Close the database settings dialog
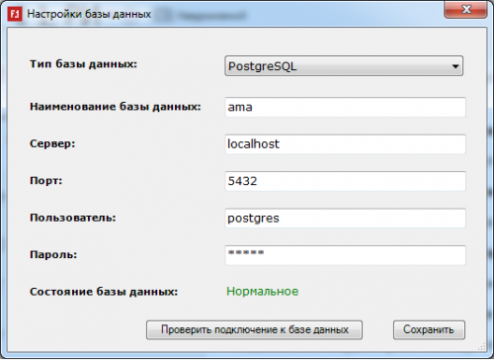 tap(465, 10)
